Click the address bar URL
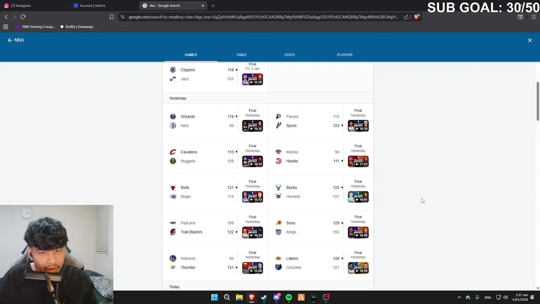Image resolution: width=540 pixels, height=304 pixels. [x=263, y=17]
